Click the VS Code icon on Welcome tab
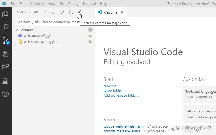This screenshot has width=216, height=135. [100, 12]
